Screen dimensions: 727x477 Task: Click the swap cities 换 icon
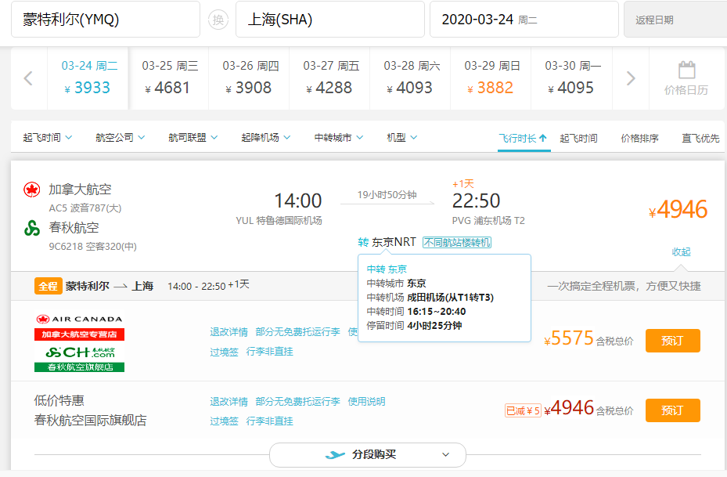click(x=218, y=20)
